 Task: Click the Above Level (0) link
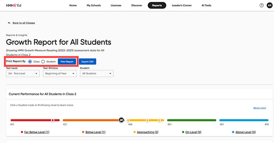click(246, 132)
